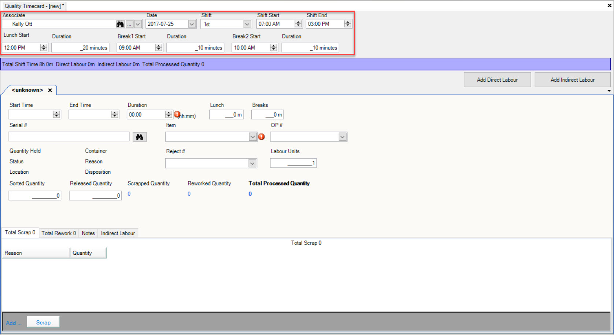This screenshot has width=614, height=335.
Task: Click the Reworked Quantity value 0
Action: point(189,194)
